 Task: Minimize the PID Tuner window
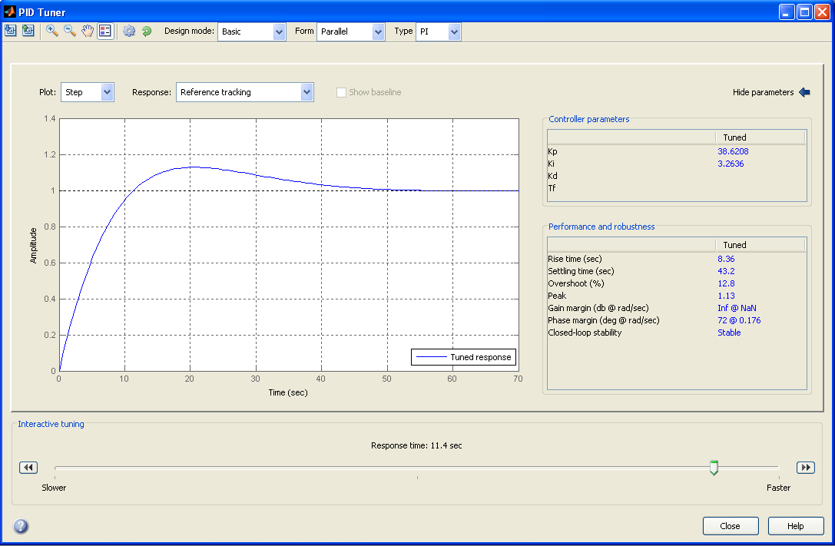tap(787, 12)
